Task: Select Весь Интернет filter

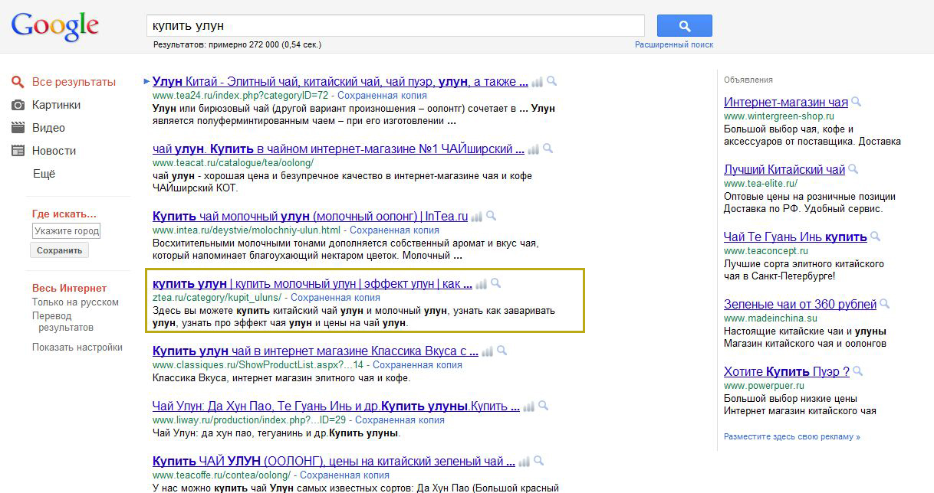Action: coord(69,289)
